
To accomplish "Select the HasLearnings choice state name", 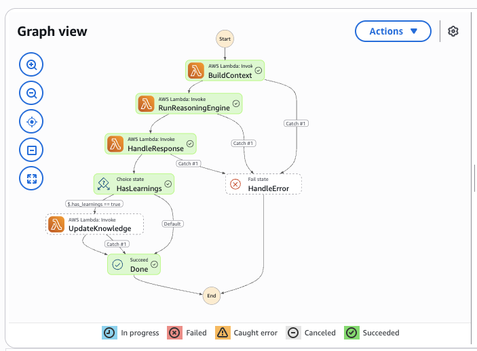I will [x=139, y=189].
